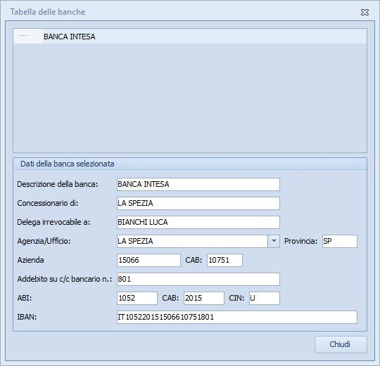Click the Agenzia/Ufficio text box
380x366 pixels.
pyautogui.click(x=192, y=241)
